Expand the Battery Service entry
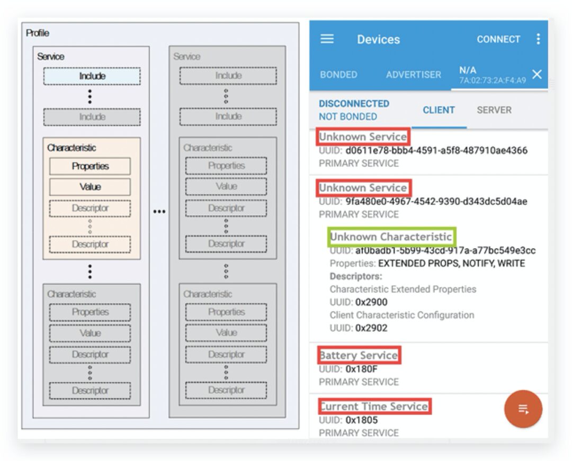Screen dimensions: 572x461 point(359,355)
